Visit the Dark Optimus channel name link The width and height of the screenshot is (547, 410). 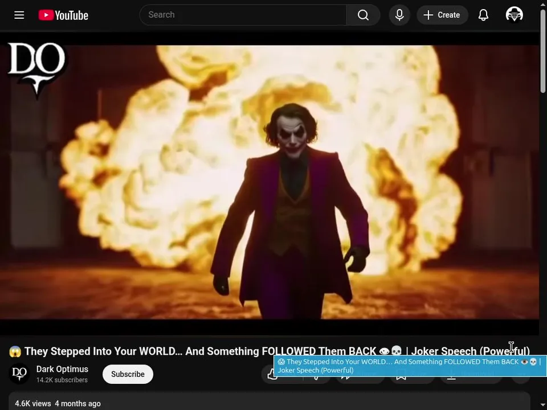(x=62, y=369)
